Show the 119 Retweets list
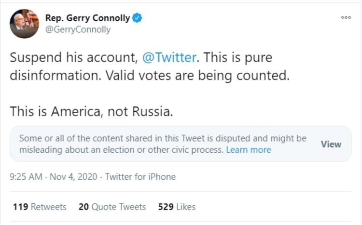Image resolution: width=362 pixels, height=225 pixels. click(x=40, y=207)
